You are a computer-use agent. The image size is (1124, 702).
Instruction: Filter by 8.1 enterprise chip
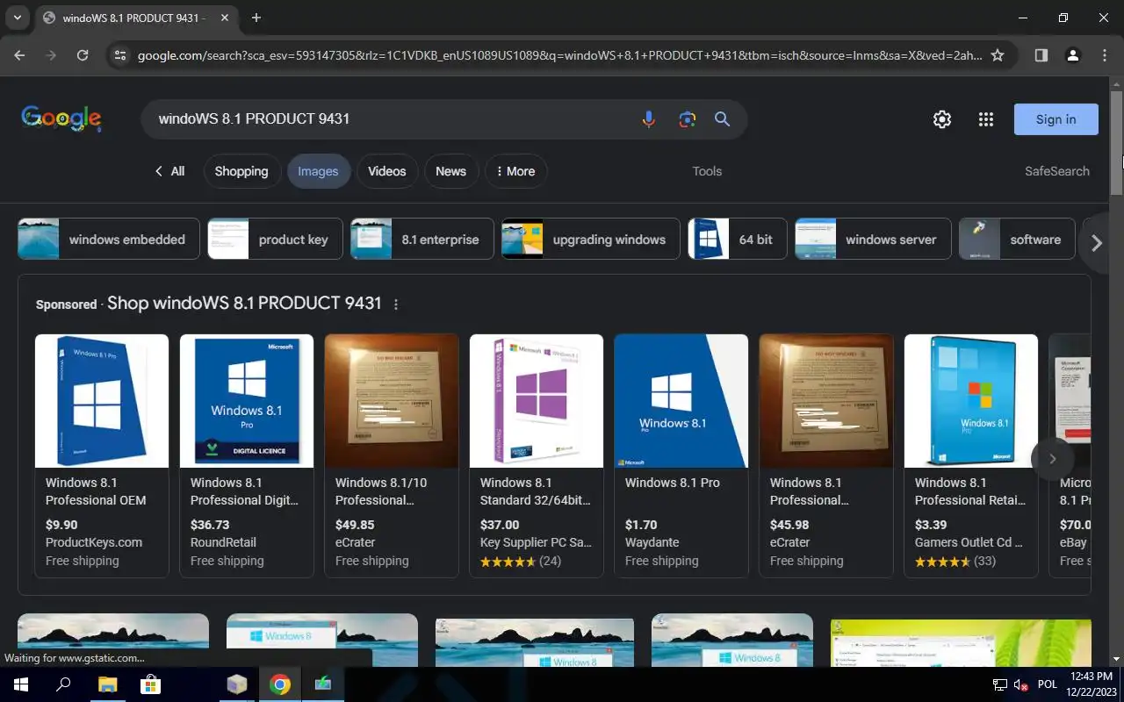pyautogui.click(x=422, y=239)
